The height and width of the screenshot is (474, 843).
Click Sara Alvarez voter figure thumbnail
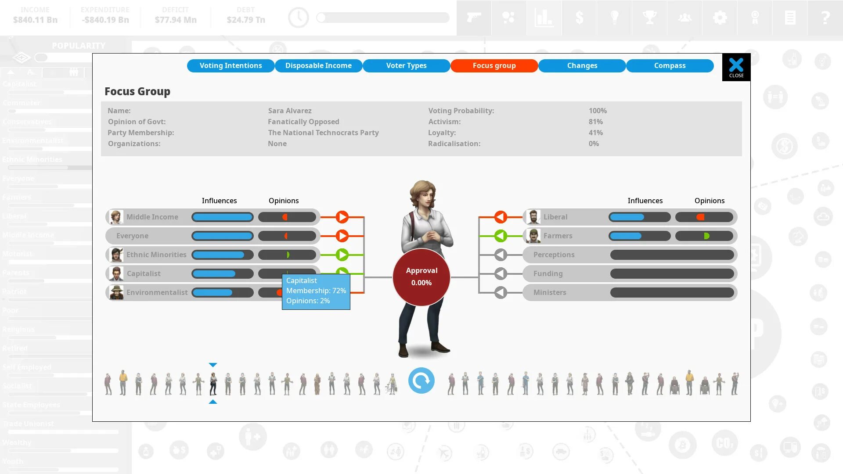point(212,383)
